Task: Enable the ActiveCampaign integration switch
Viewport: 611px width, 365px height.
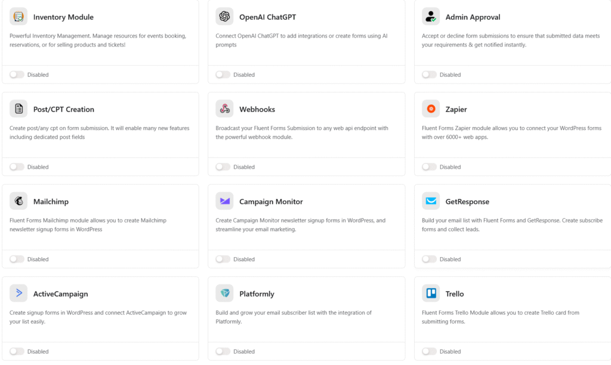Action: point(17,351)
